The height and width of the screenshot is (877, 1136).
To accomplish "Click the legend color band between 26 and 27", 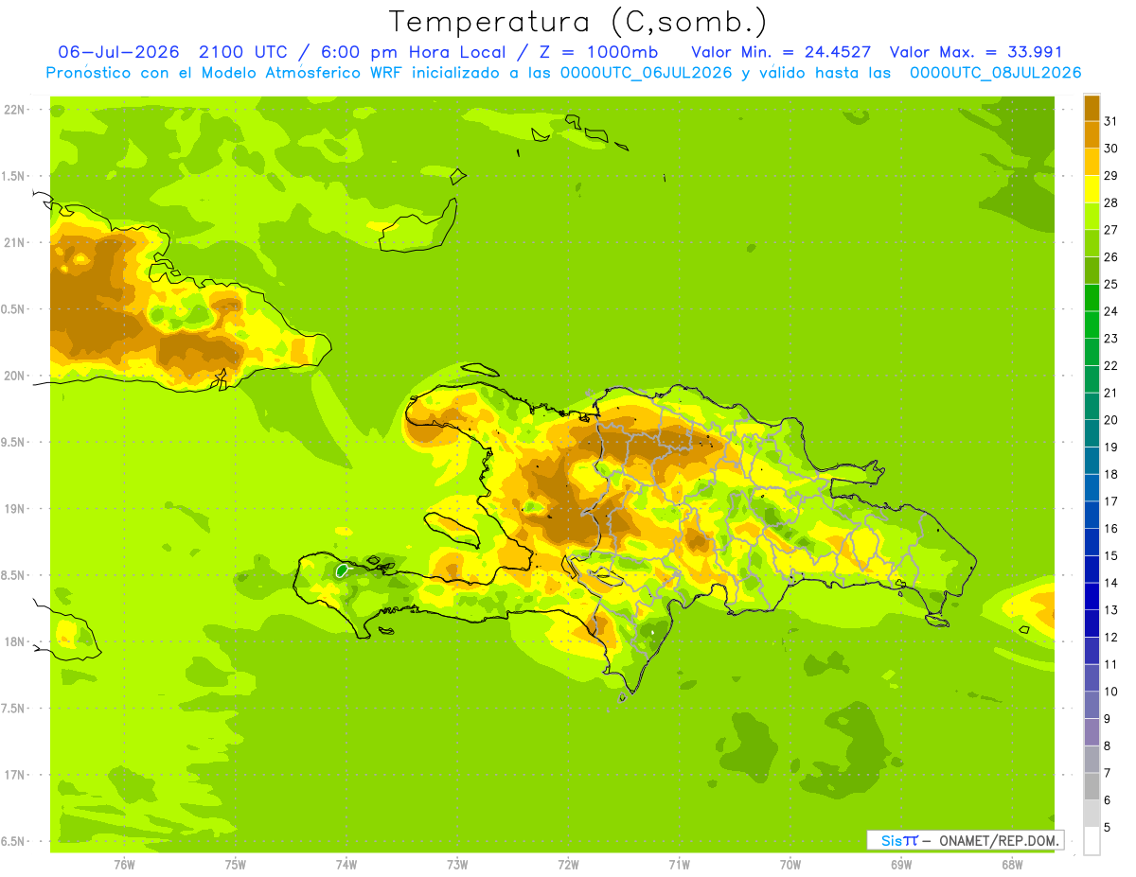I will (x=1092, y=243).
